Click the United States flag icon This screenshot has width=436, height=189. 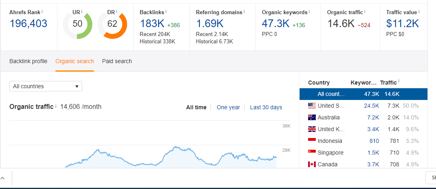[x=312, y=106]
